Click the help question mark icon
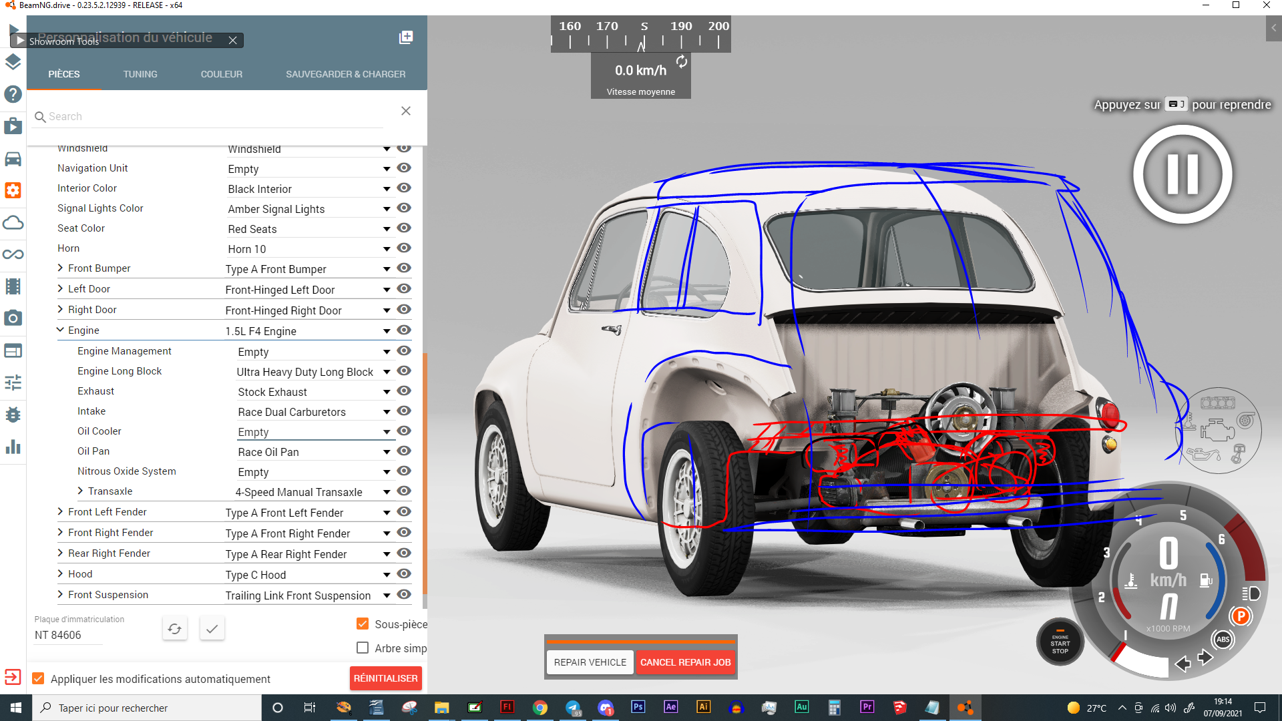1282x721 pixels. pos(13,94)
